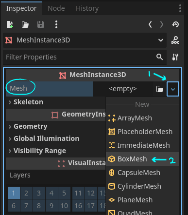Toggle render layer 8

click(x=39, y=206)
